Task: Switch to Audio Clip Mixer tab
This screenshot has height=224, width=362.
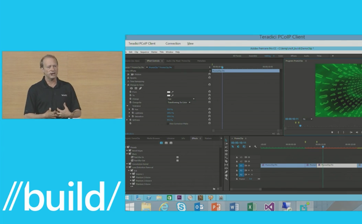Action: (178, 61)
